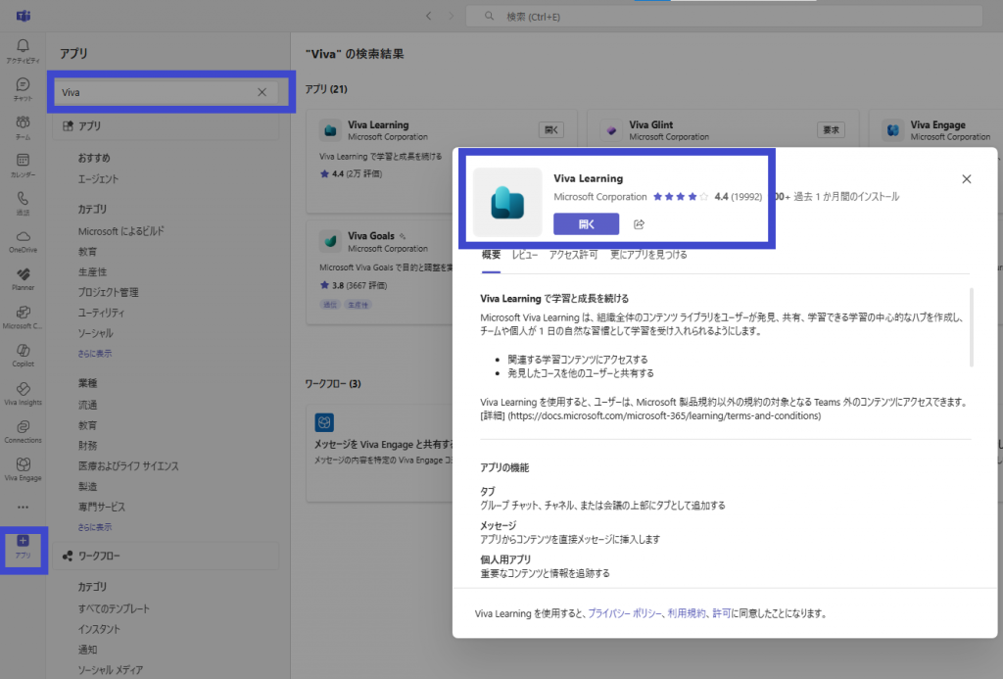This screenshot has height=679, width=1003.
Task: Open OneDrive cloud icon
Action: tap(23, 239)
